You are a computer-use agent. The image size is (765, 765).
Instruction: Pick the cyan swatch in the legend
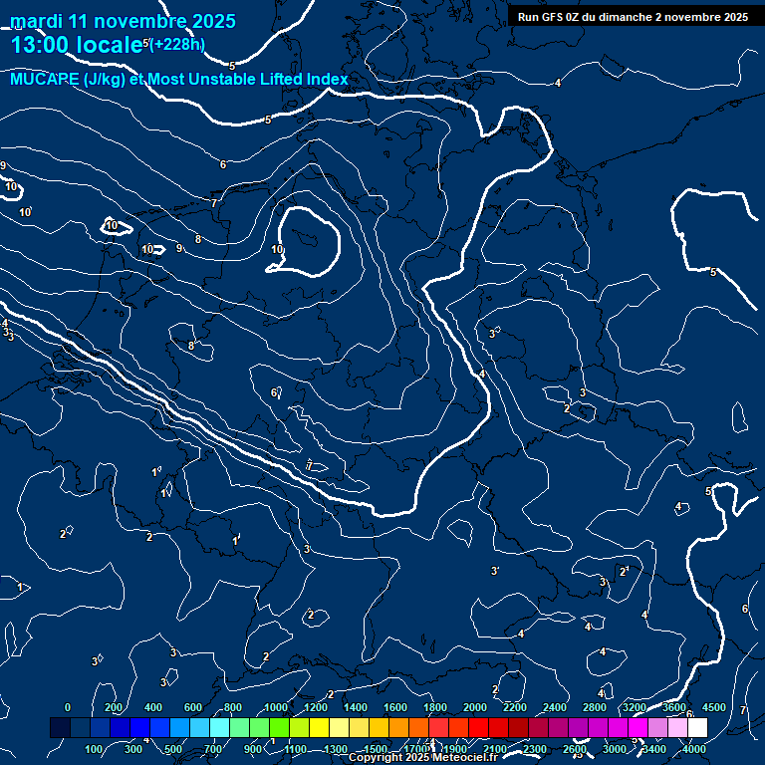[219, 727]
